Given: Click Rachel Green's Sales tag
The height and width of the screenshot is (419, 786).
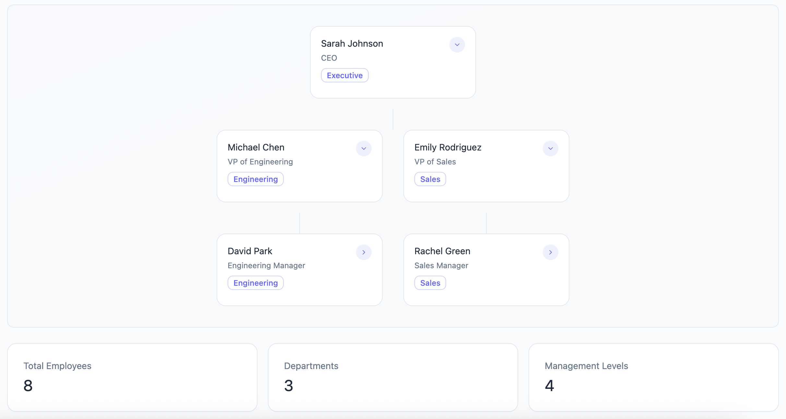Looking at the screenshot, I should click(x=430, y=283).
